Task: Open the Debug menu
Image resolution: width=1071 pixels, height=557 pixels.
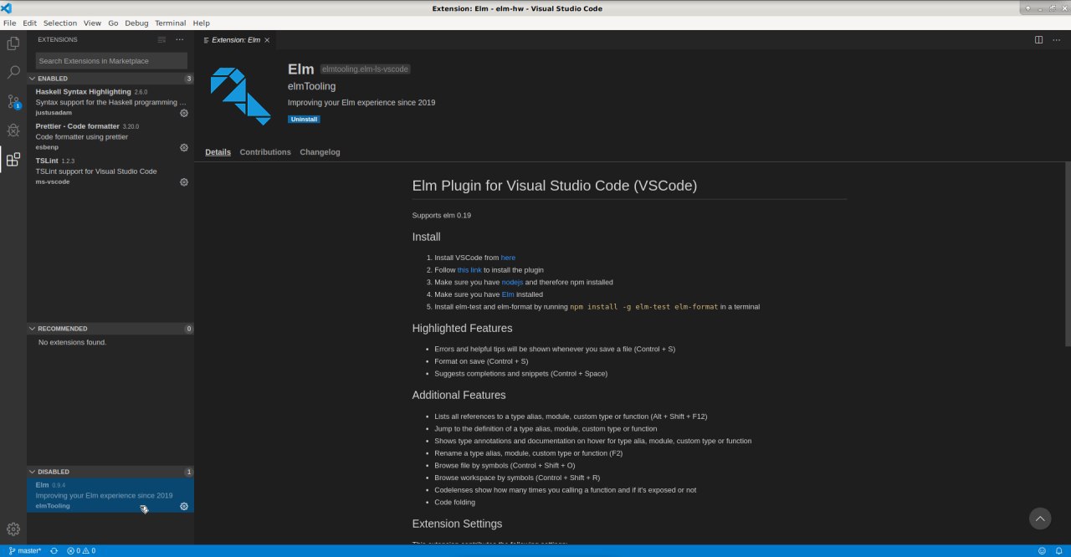Action: point(136,23)
